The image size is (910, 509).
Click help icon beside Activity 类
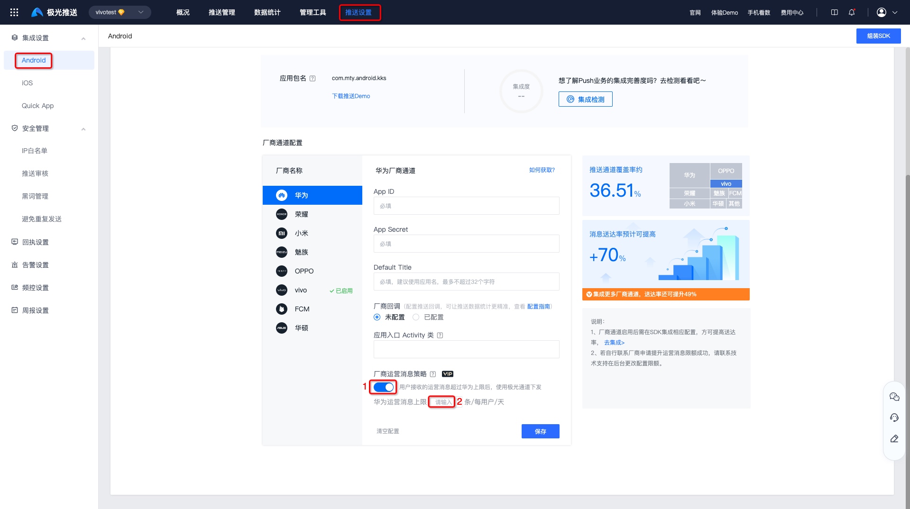pyautogui.click(x=440, y=336)
